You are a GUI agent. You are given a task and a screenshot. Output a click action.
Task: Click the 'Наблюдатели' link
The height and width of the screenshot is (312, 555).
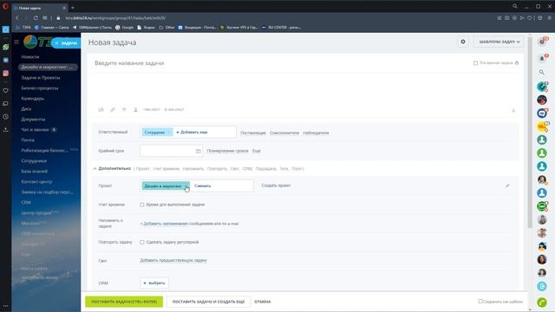click(316, 133)
